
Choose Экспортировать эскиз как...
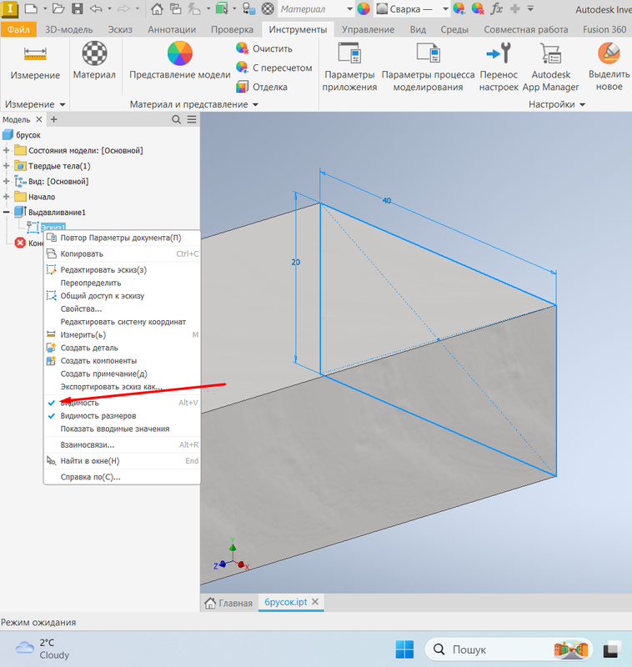pos(122,387)
